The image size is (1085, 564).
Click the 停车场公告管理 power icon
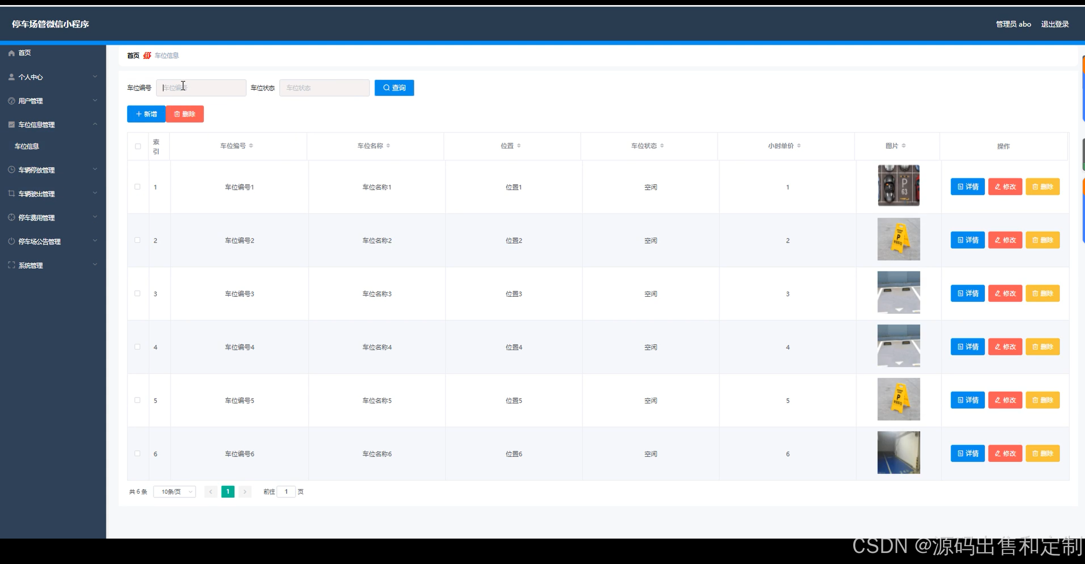(11, 241)
